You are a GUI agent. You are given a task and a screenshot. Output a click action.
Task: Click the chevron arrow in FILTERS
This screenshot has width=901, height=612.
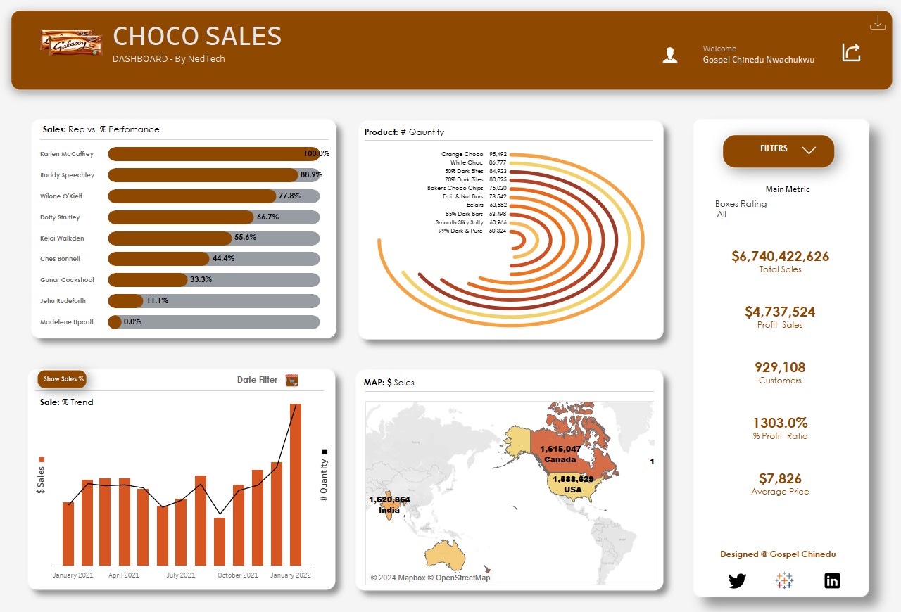pyautogui.click(x=809, y=150)
